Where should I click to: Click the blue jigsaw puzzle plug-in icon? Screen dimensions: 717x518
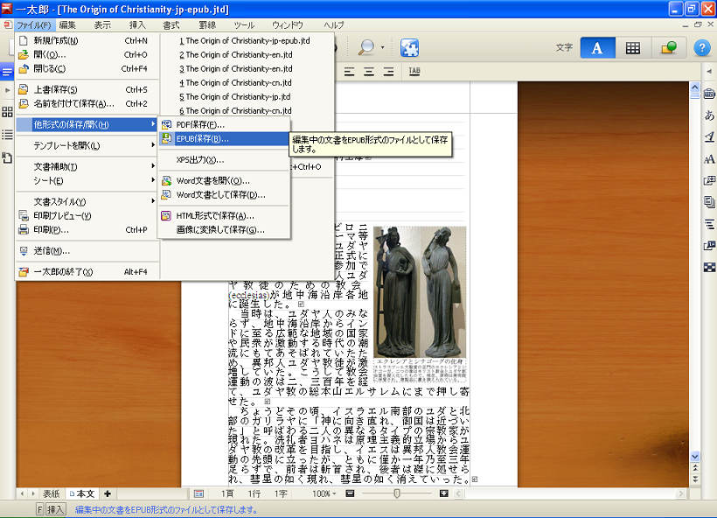pos(409,48)
